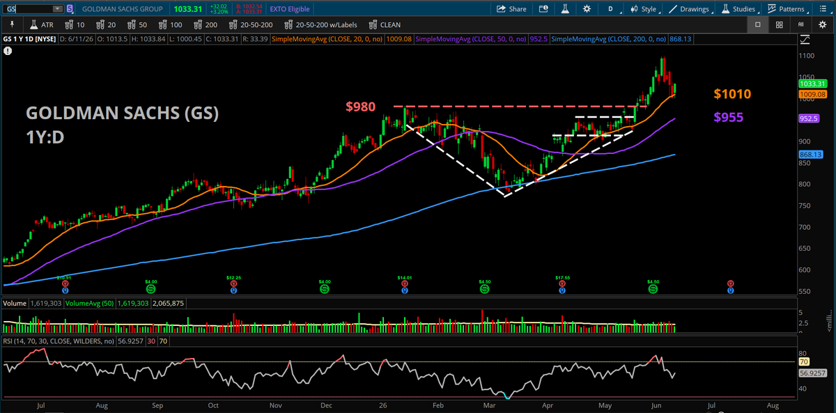The width and height of the screenshot is (836, 413).
Task: Click the pin icon on the study toolbar
Action: click(x=12, y=24)
